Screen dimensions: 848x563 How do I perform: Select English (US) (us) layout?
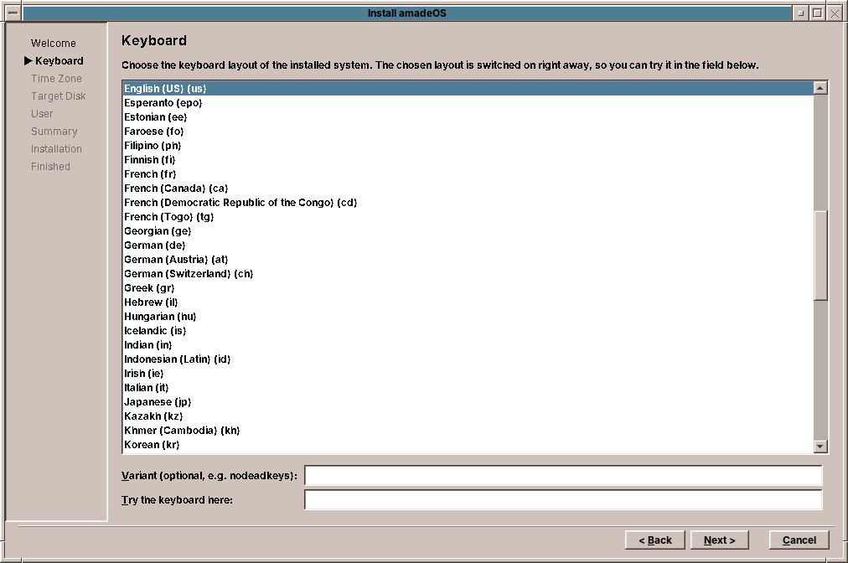[468, 88]
